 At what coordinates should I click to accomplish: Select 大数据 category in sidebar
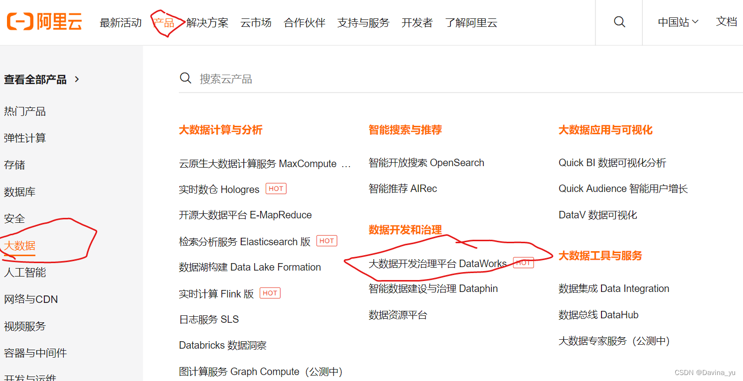tap(19, 246)
